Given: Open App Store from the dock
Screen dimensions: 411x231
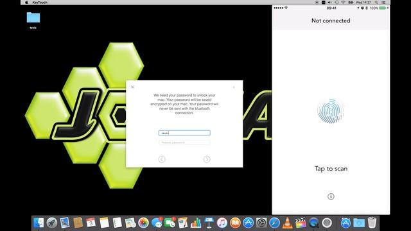Looking at the screenshot, I should (x=249, y=223).
